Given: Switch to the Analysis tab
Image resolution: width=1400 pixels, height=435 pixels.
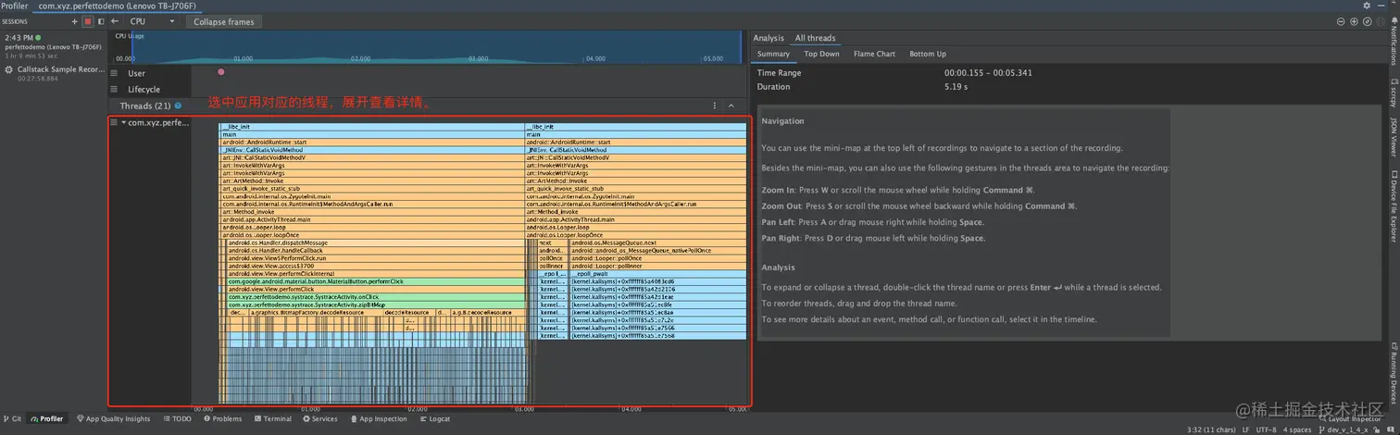Looking at the screenshot, I should (x=769, y=38).
